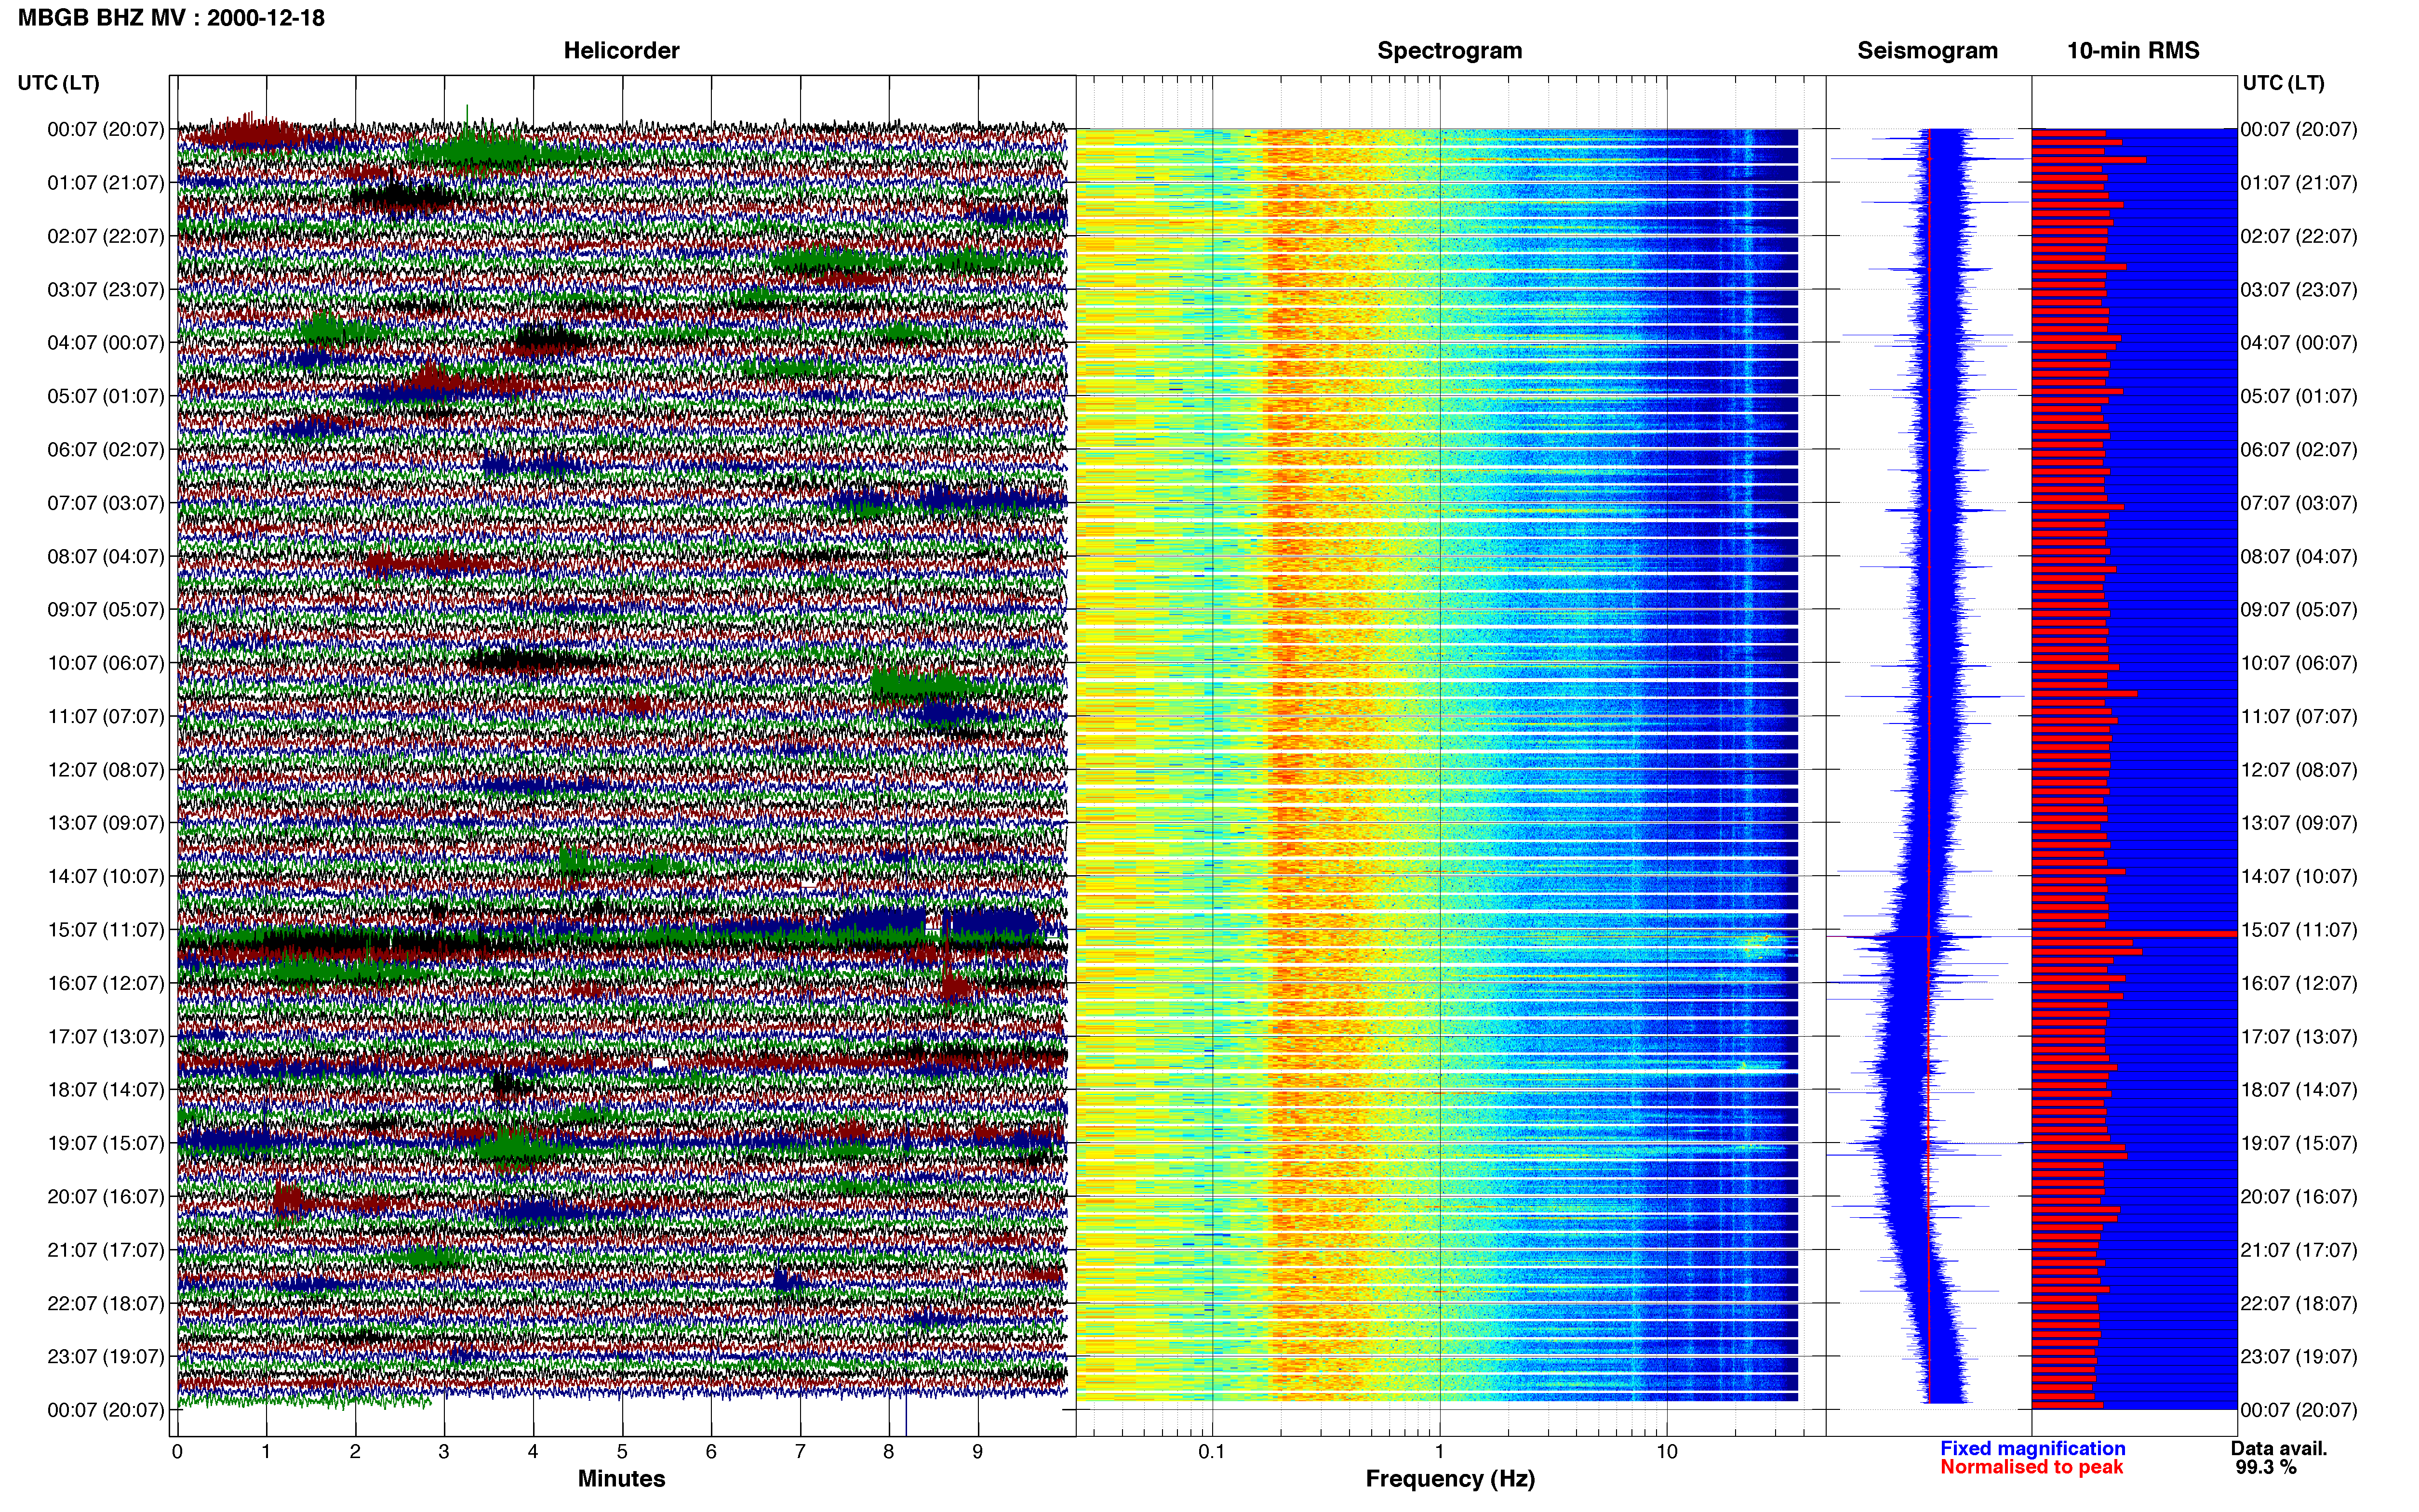Click minute tick 1 on the helicorder axis
Image resolution: width=2419 pixels, height=1512 pixels.
(x=266, y=1452)
